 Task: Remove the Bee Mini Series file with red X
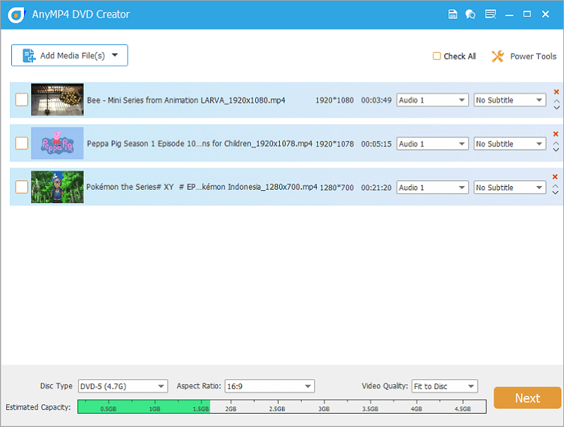click(x=556, y=92)
